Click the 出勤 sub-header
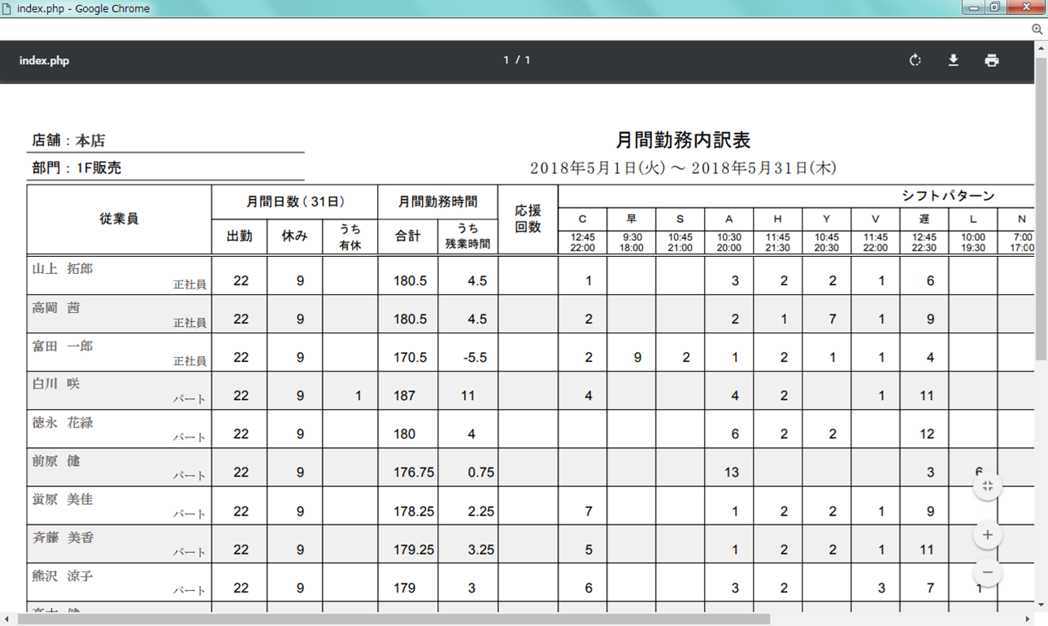The width and height of the screenshot is (1048, 626). coord(239,237)
